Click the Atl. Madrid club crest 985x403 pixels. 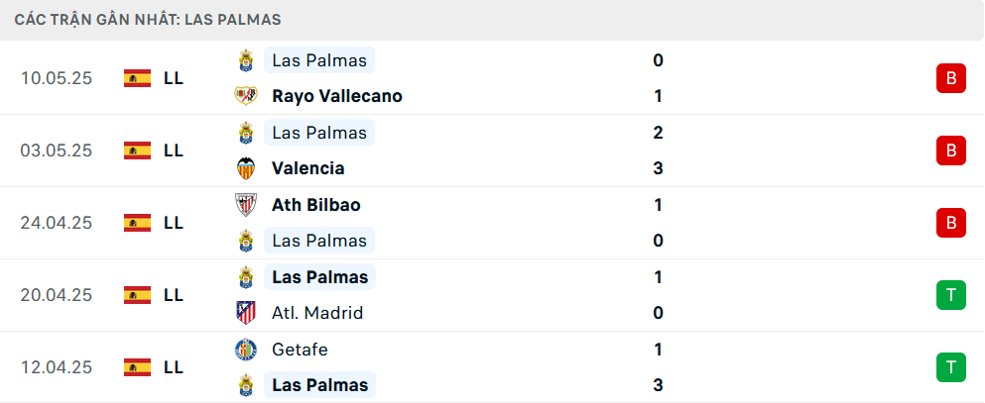(x=245, y=313)
